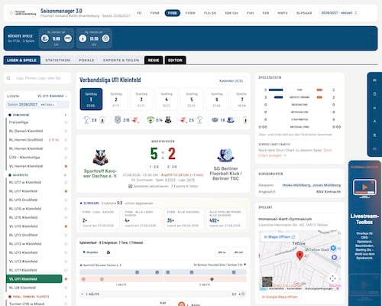Unfavorite the selected VL U11 Kleinfeld league
382x306 pixels.
(66, 279)
